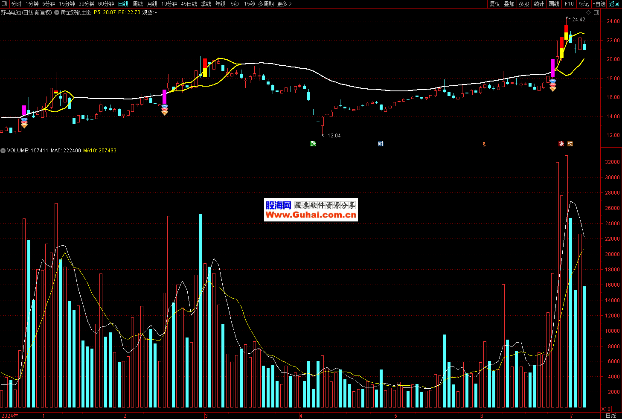Switch to 45日线 period

(189, 4)
